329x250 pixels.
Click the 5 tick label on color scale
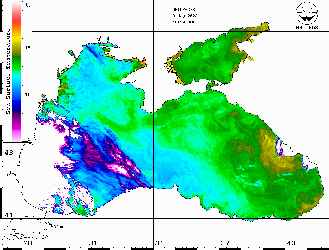click(x=29, y=139)
